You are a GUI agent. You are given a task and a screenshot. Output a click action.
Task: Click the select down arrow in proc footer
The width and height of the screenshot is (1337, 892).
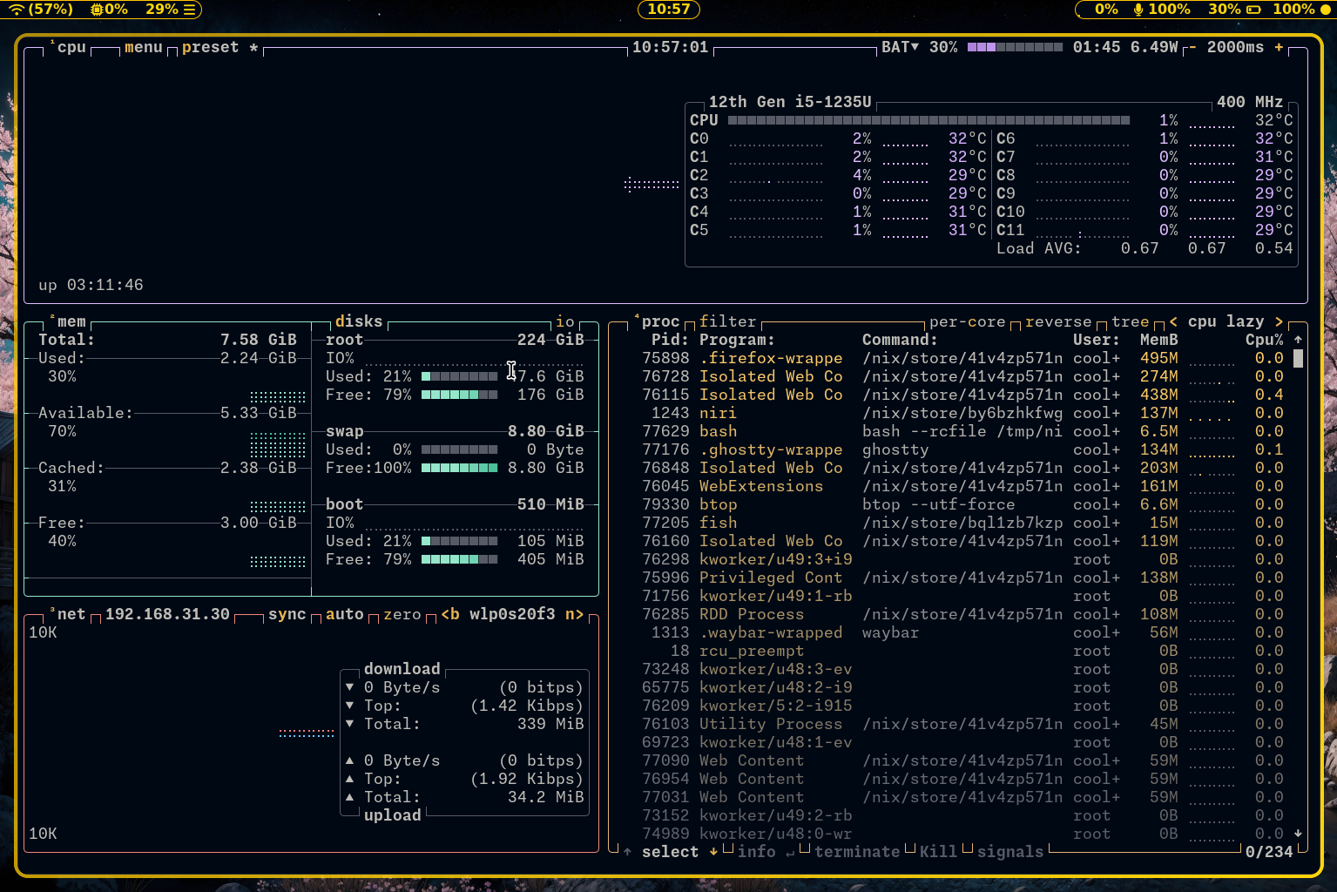(x=713, y=852)
